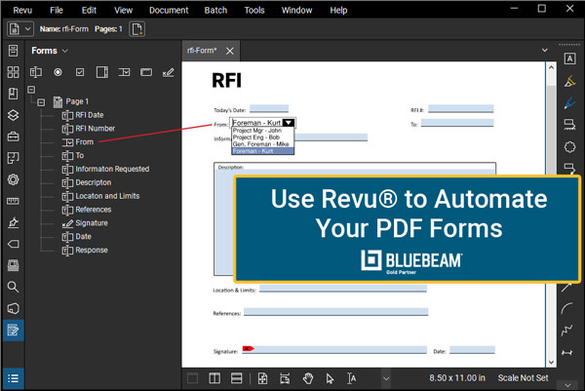Image resolution: width=585 pixels, height=391 pixels.
Task: Choose Project Mgr - John option
Action: tap(262, 131)
